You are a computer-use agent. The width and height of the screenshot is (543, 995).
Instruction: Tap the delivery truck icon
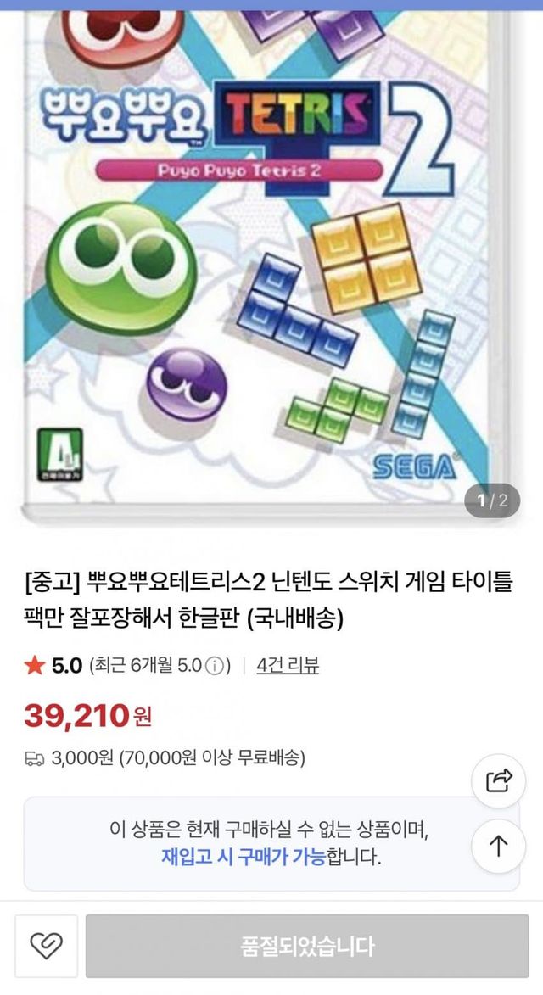pos(34,758)
